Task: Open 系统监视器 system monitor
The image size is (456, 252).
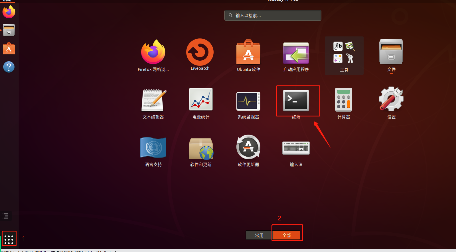Action: [x=248, y=101]
